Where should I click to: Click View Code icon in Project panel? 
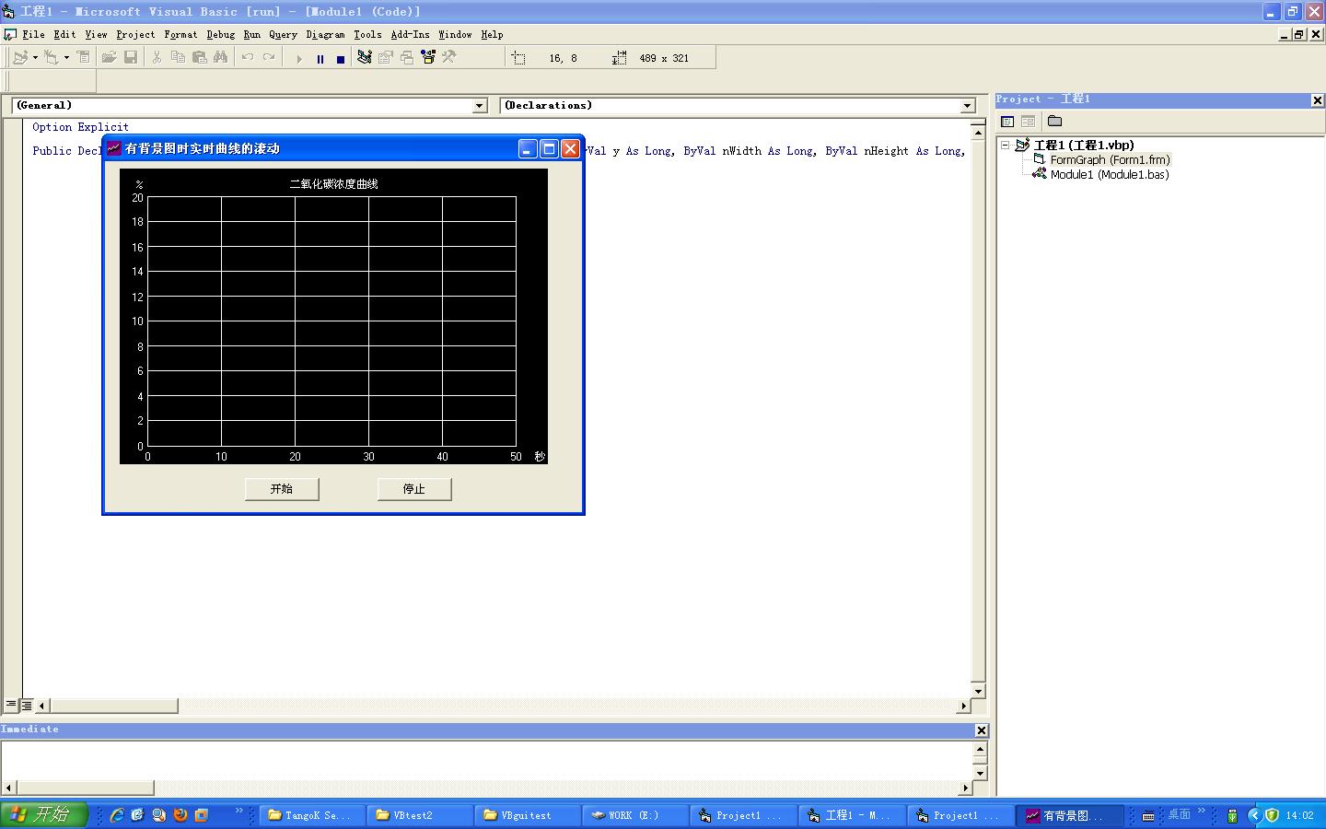(x=1007, y=122)
